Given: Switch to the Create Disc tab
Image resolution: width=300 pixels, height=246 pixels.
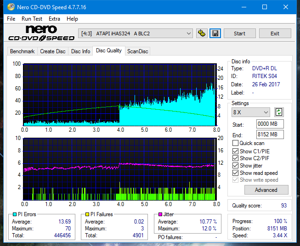Looking at the screenshot, I should point(53,51).
